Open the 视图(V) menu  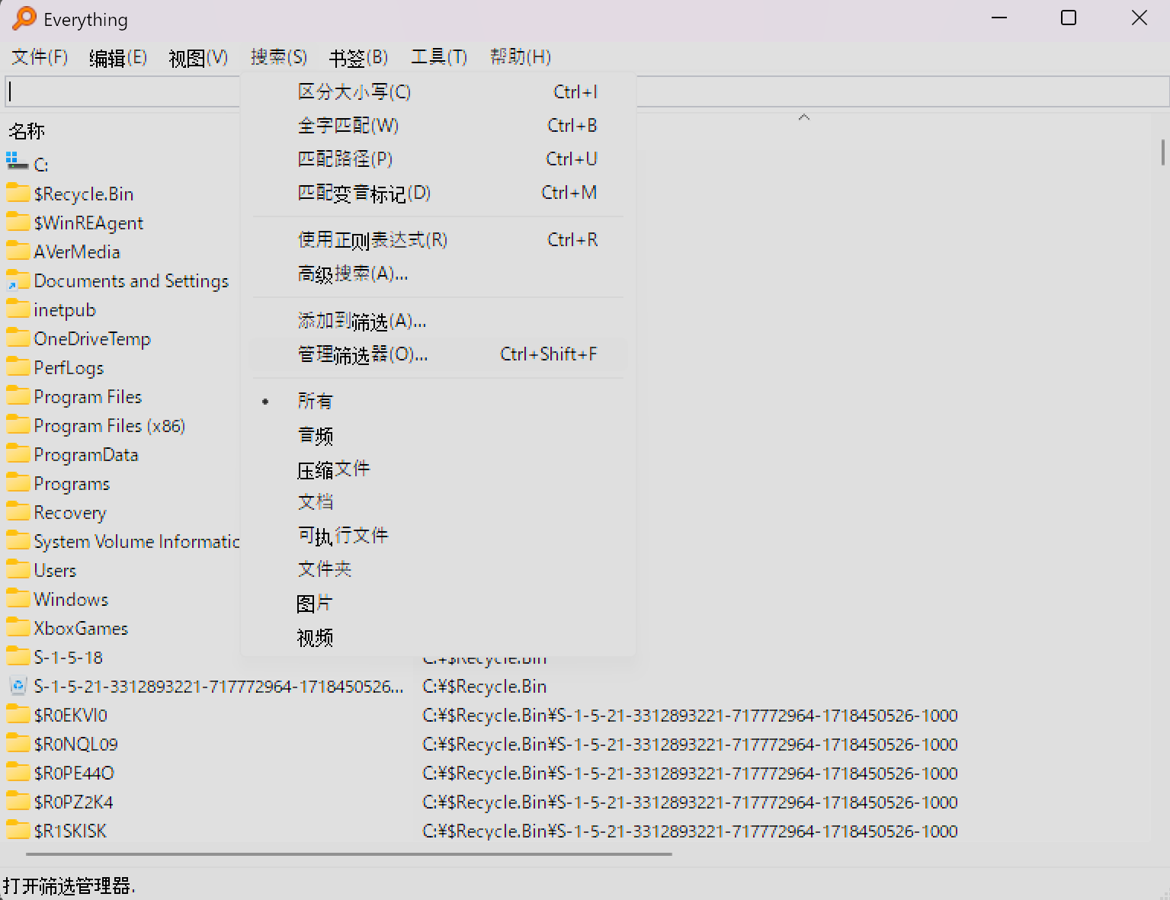pos(198,57)
